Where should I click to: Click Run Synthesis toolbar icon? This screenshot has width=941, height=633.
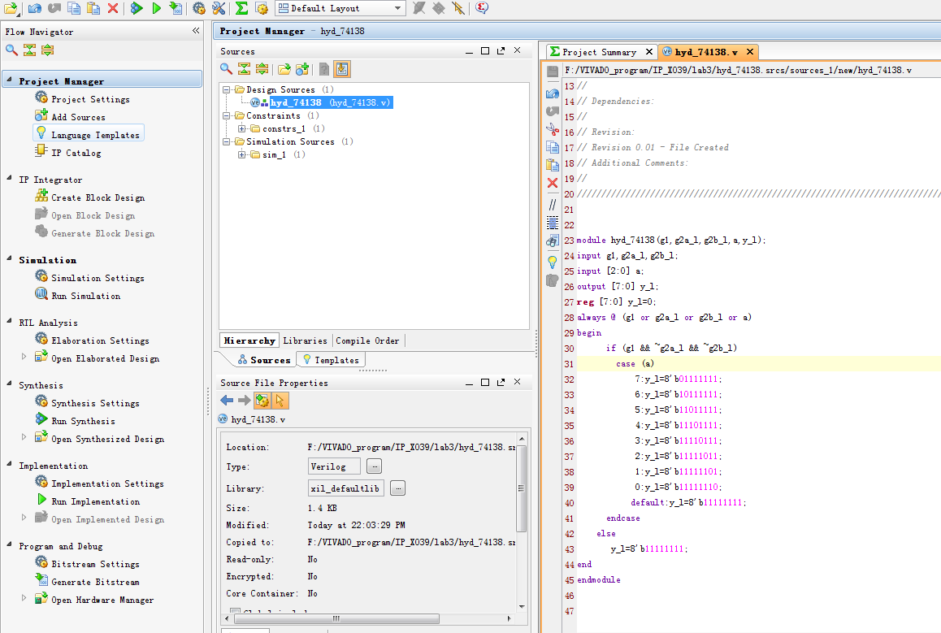click(x=137, y=8)
